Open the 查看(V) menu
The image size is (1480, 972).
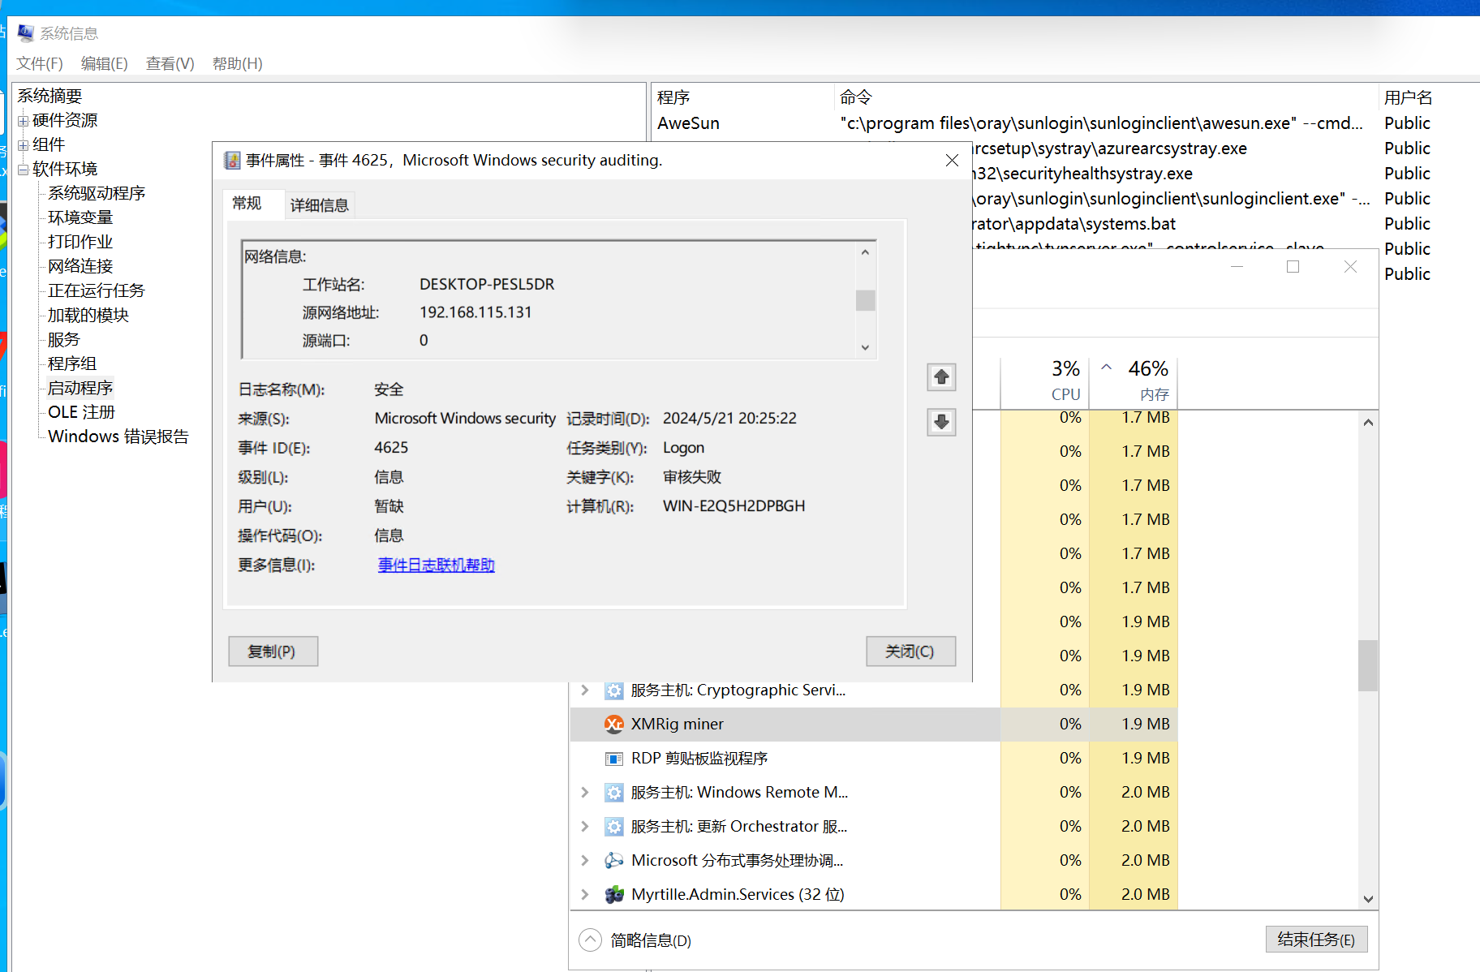pos(169,63)
